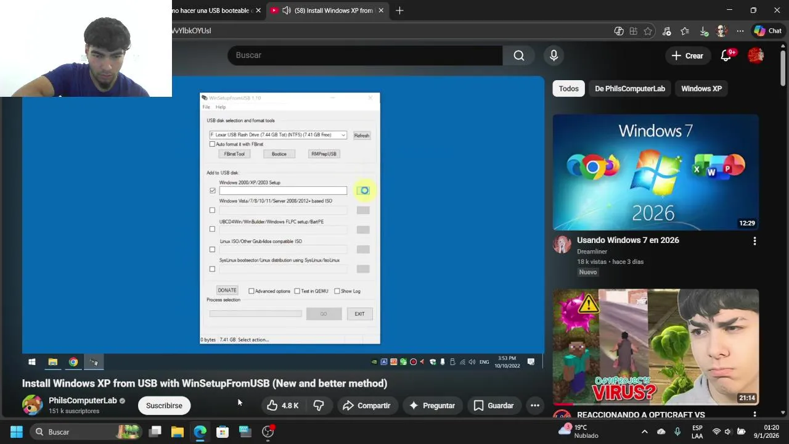
Task: Close the 'hacer una USB booteable' tab
Action: [x=259, y=10]
